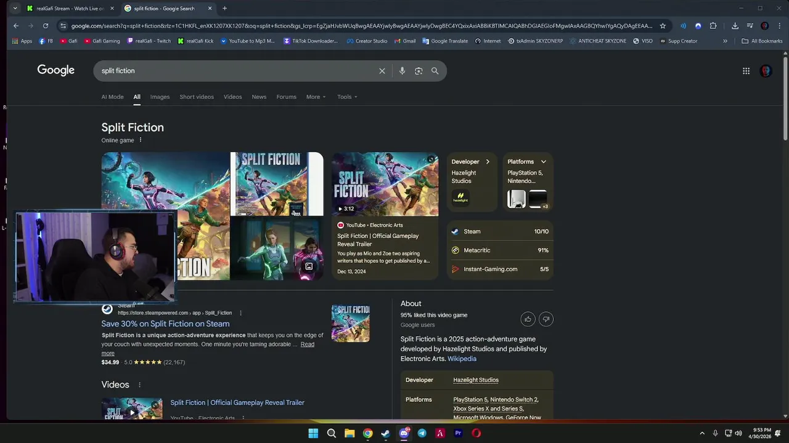Click the split fiction search input

(x=237, y=71)
